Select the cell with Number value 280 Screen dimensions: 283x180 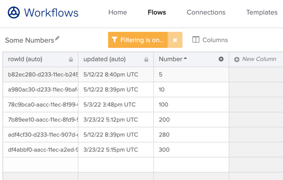[x=191, y=135]
